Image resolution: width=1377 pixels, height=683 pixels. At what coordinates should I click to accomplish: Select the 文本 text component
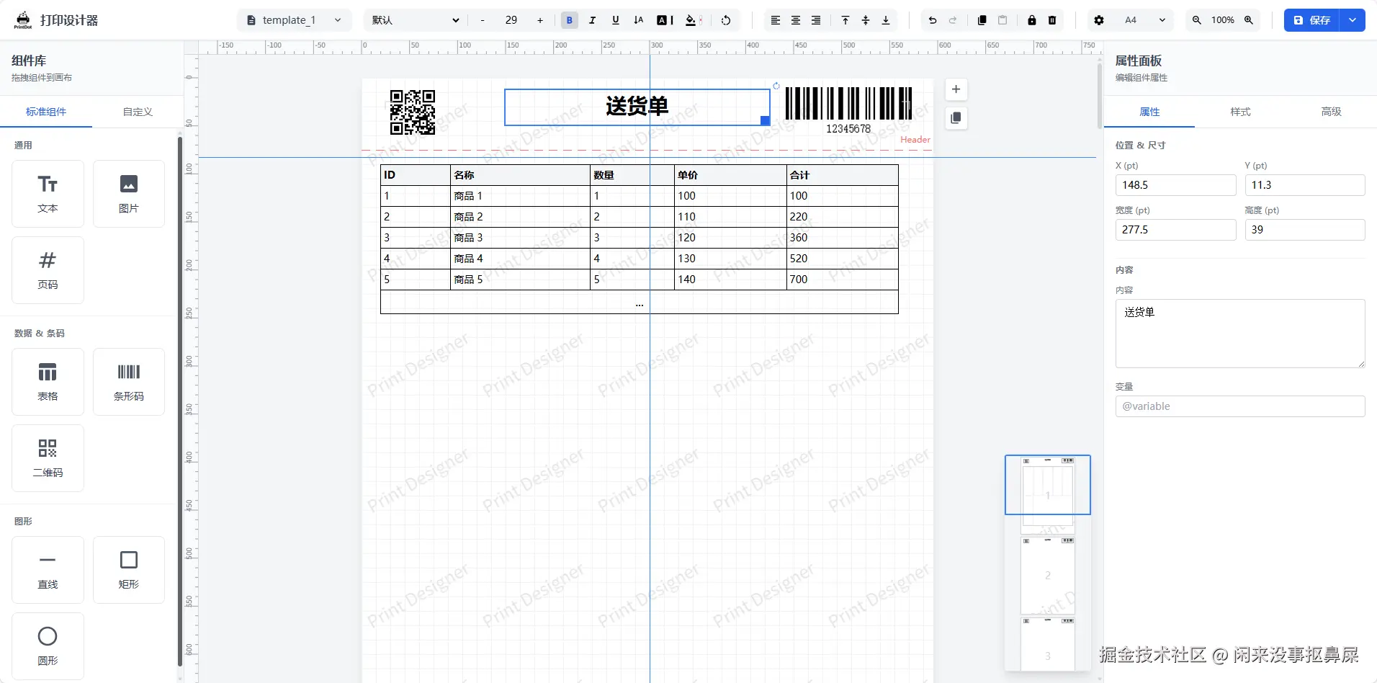(48, 194)
